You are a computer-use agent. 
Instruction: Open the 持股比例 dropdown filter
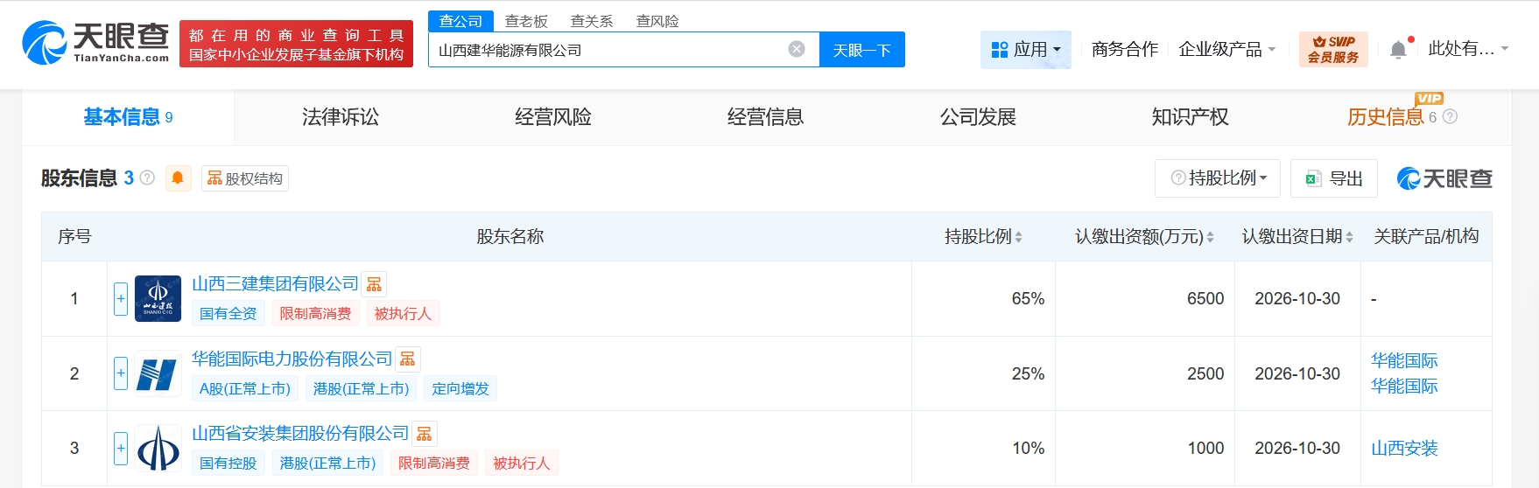tap(1218, 178)
